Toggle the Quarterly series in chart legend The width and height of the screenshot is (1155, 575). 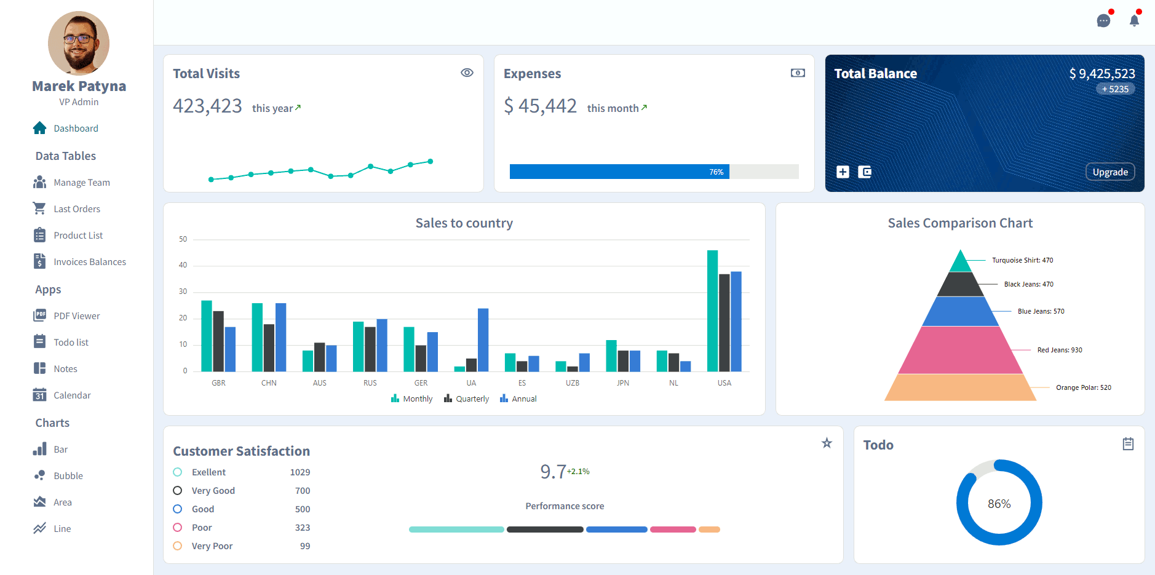[466, 399]
